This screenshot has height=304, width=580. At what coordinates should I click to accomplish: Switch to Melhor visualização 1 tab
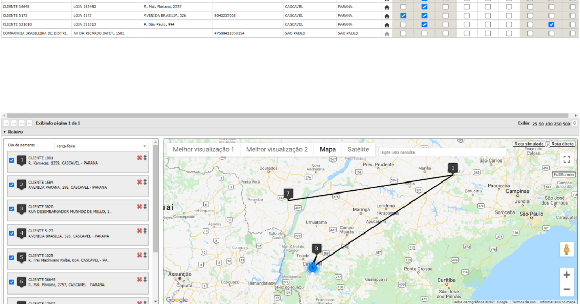[x=203, y=149]
